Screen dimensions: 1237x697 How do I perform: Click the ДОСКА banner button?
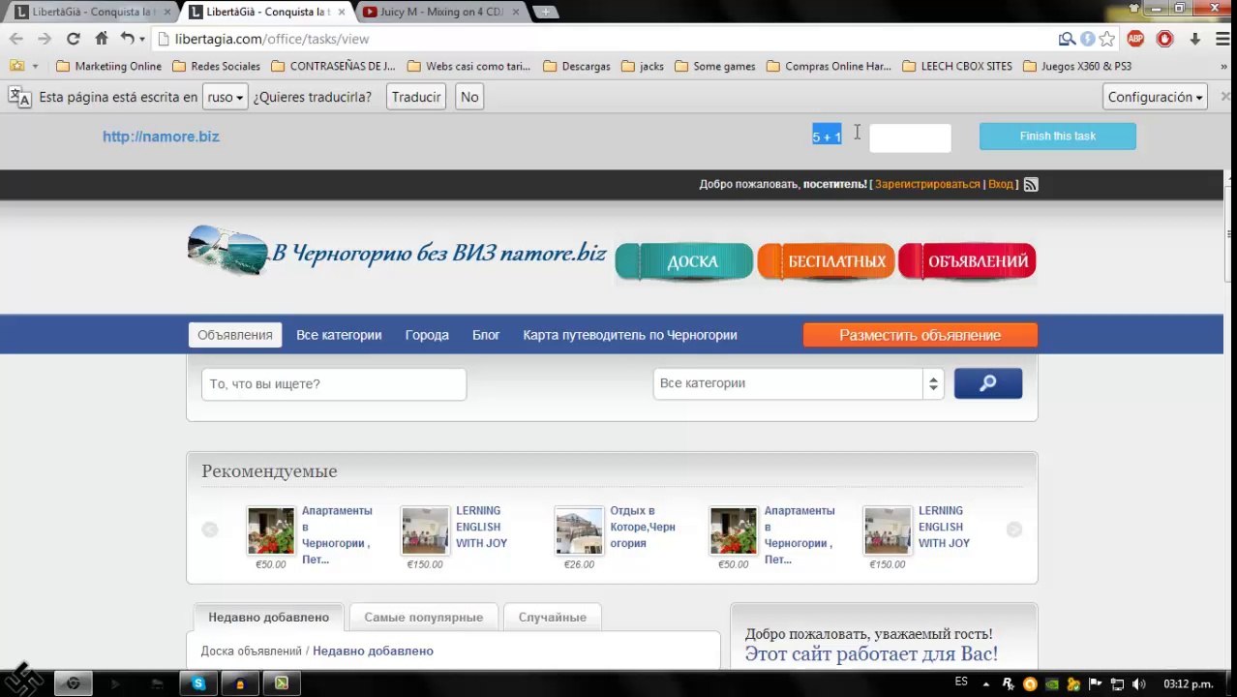pyautogui.click(x=683, y=261)
